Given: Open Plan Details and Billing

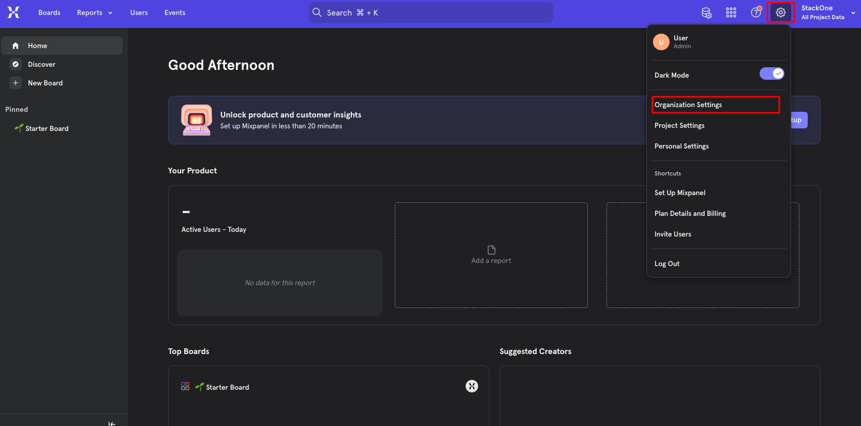Looking at the screenshot, I should pos(718,213).
